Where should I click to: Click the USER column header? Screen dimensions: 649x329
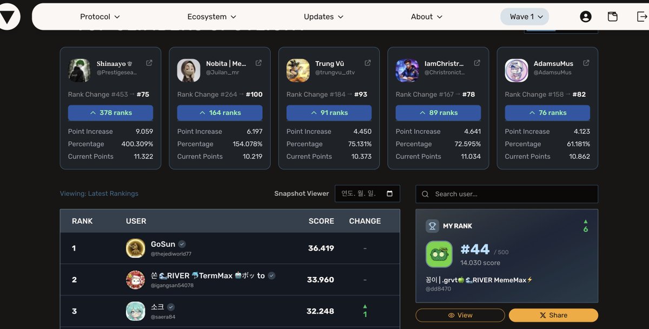tap(136, 221)
